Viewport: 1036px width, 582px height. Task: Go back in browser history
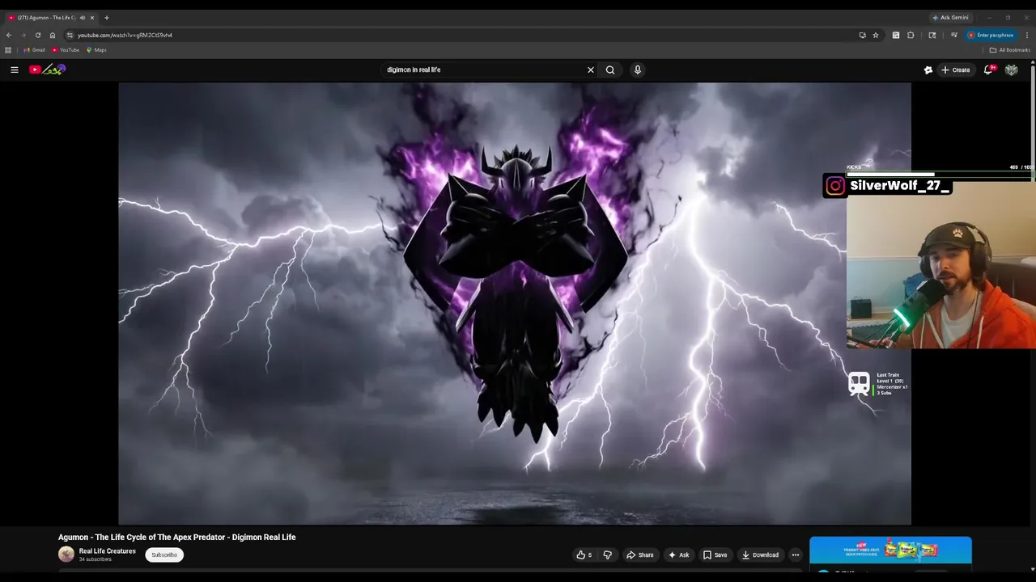tap(9, 35)
